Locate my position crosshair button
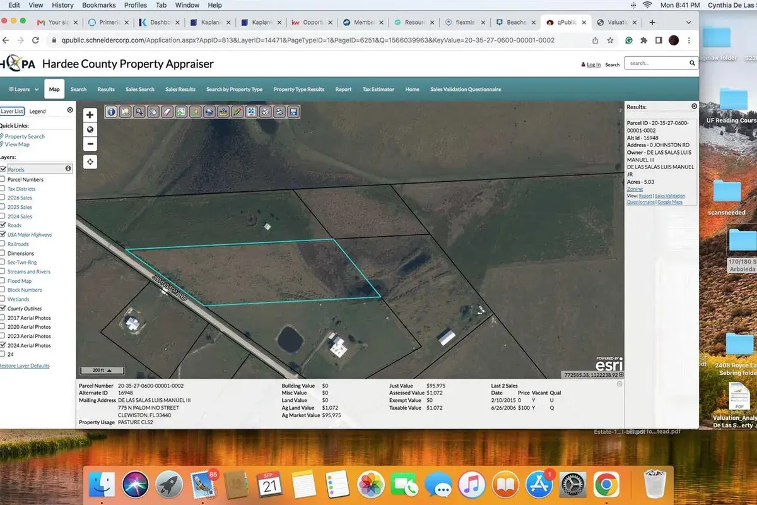 coord(90,162)
